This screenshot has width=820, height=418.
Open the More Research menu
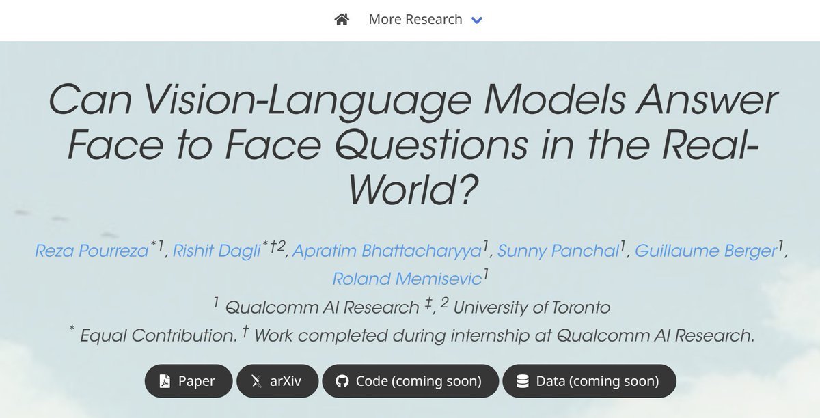425,20
